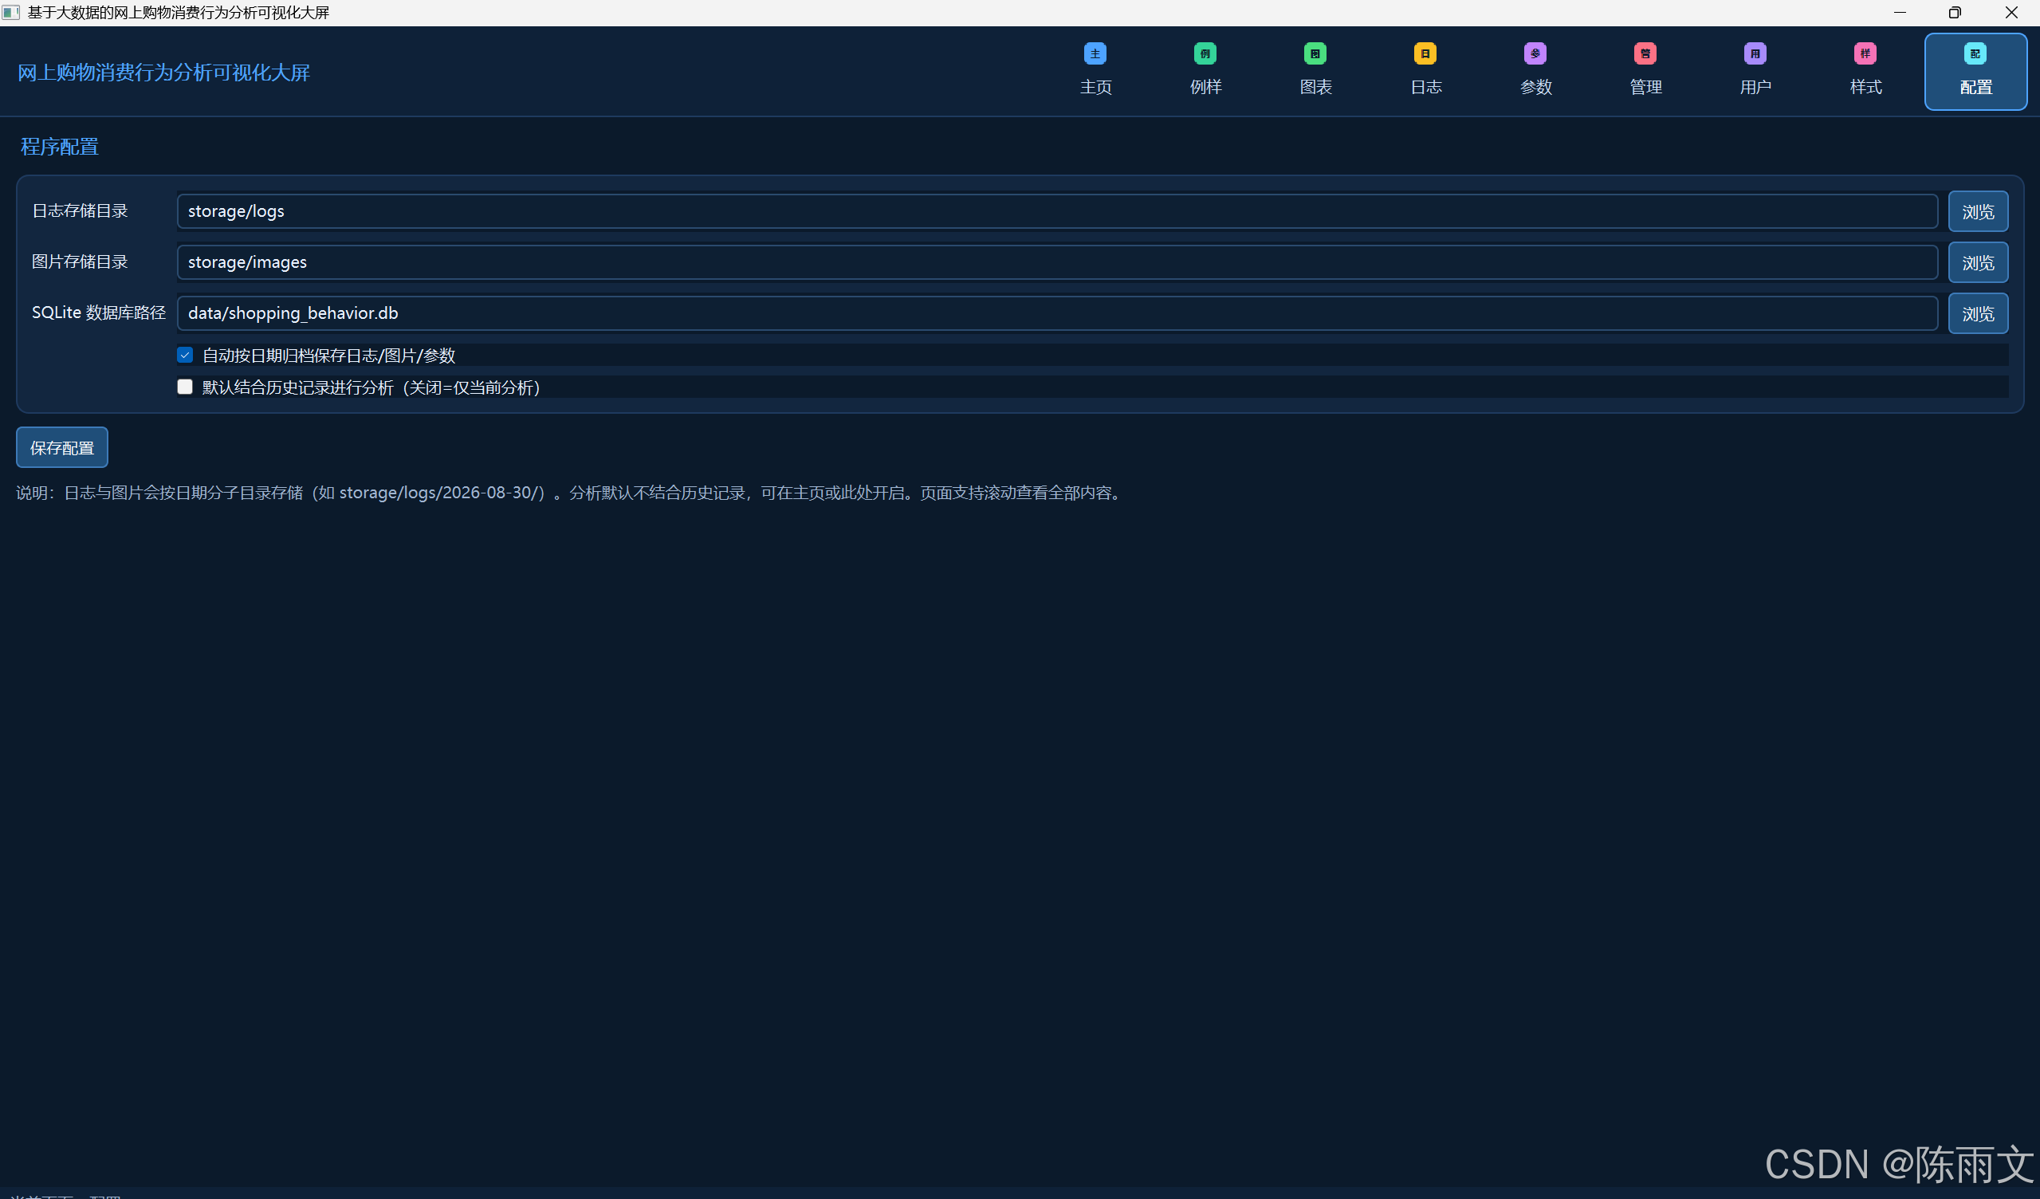Click the 程序配置 section heading
The height and width of the screenshot is (1199, 2040).
59,147
